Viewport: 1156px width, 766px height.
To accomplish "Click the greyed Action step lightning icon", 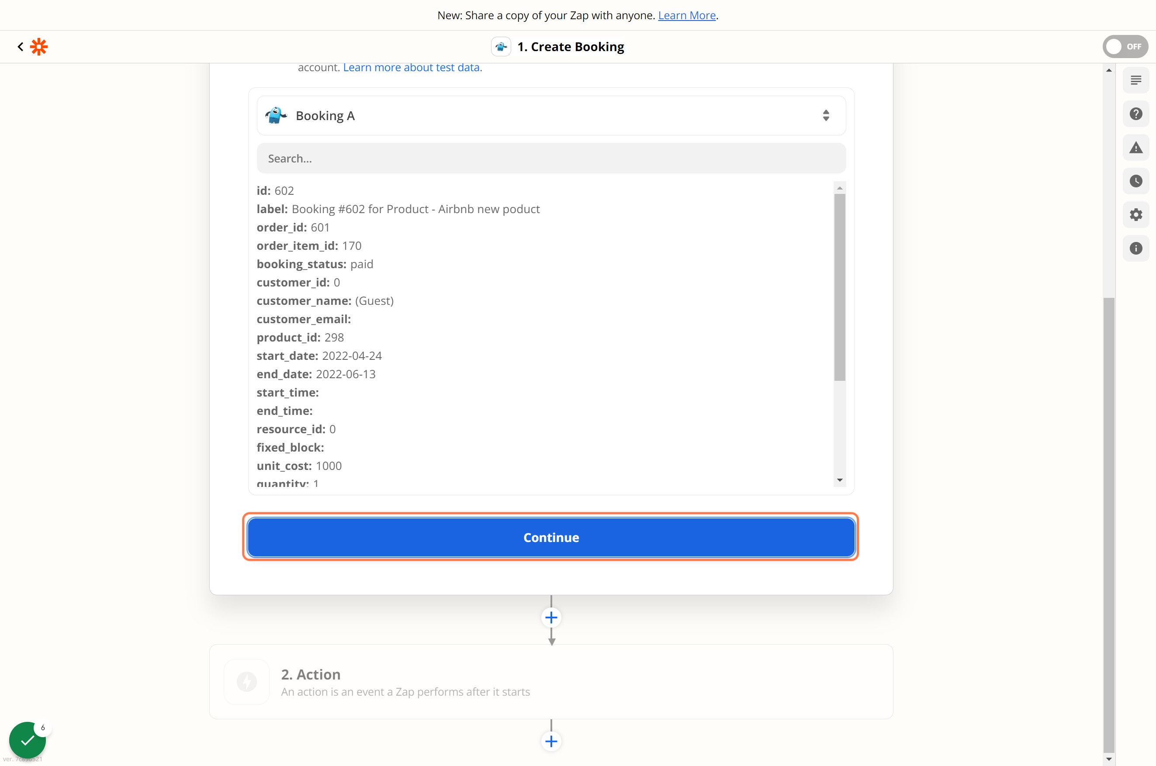I will (247, 681).
